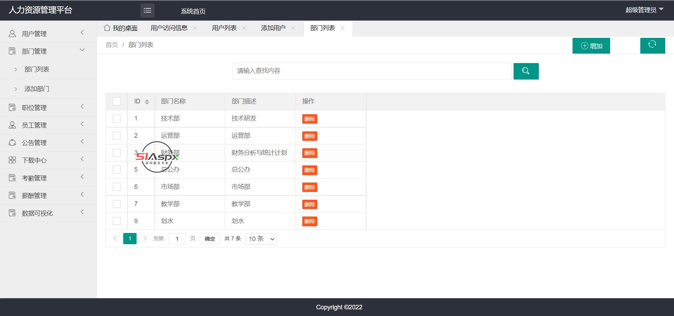Image resolution: width=674 pixels, height=316 pixels.
Task: Delete the 财务部 department
Action: coord(310,153)
